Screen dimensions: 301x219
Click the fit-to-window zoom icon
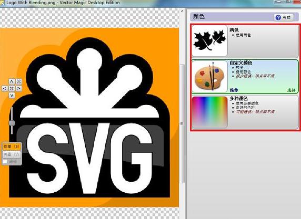18,81
